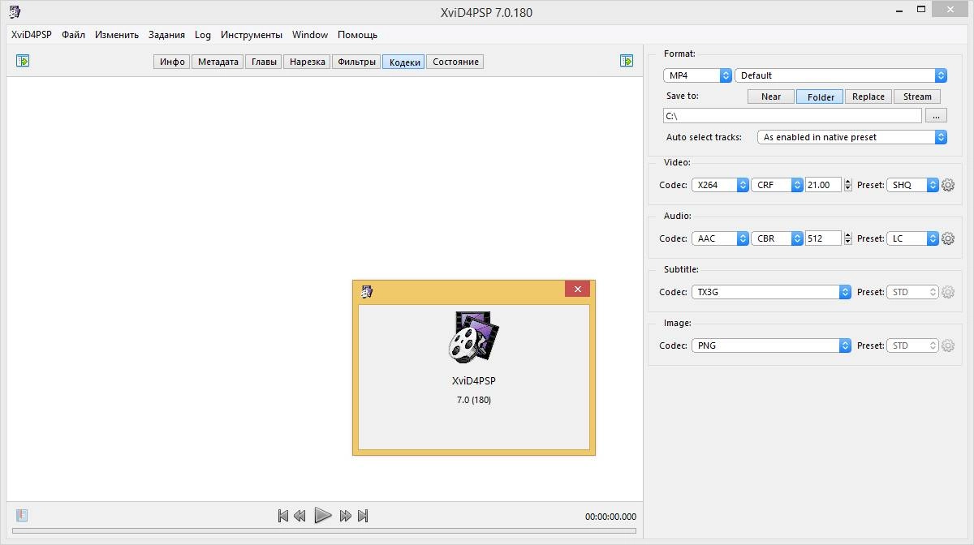This screenshot has height=545, width=974.
Task: Click the Save to path field
Action: [x=792, y=116]
